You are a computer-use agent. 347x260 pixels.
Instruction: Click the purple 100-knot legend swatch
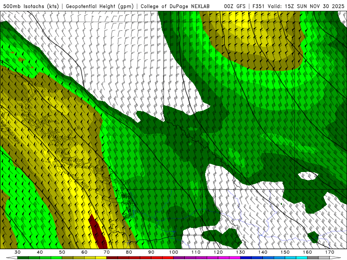tap(179, 258)
